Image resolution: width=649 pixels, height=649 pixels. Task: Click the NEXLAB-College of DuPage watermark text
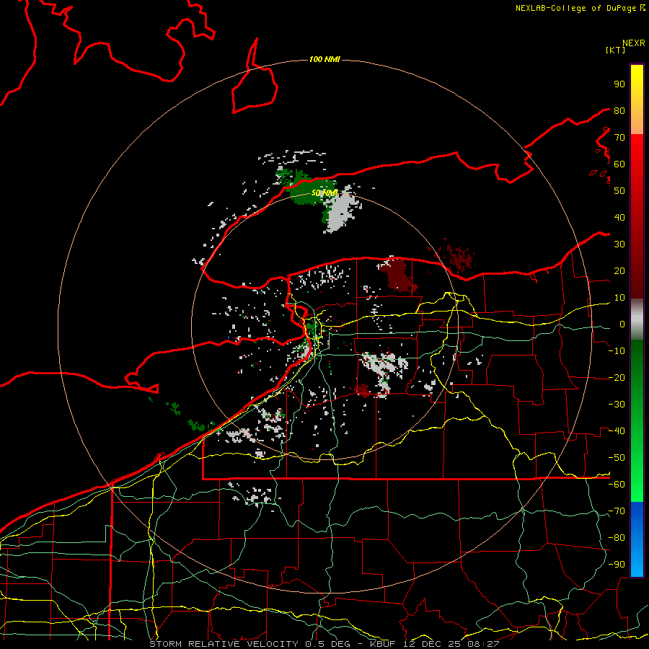[580, 8]
